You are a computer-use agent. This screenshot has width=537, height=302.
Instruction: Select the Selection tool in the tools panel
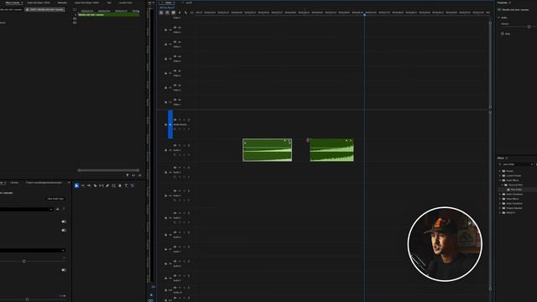76,185
